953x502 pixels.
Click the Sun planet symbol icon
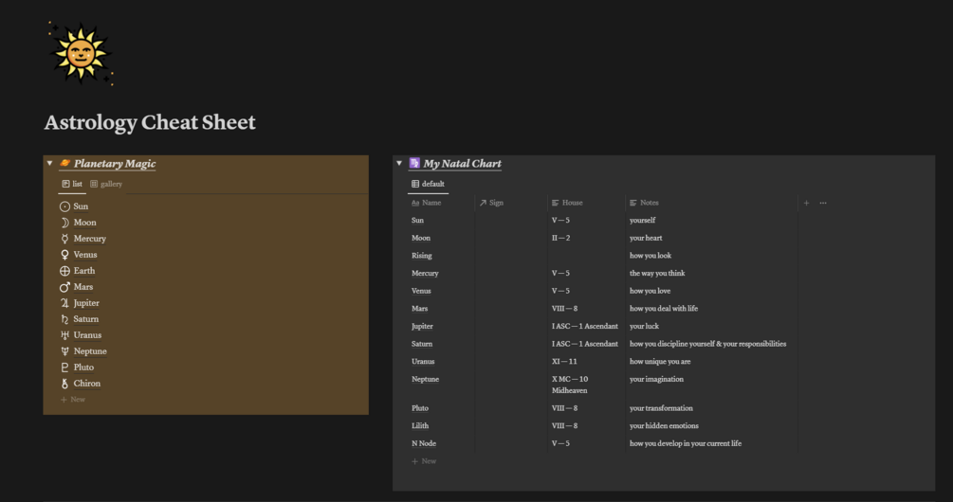point(64,206)
